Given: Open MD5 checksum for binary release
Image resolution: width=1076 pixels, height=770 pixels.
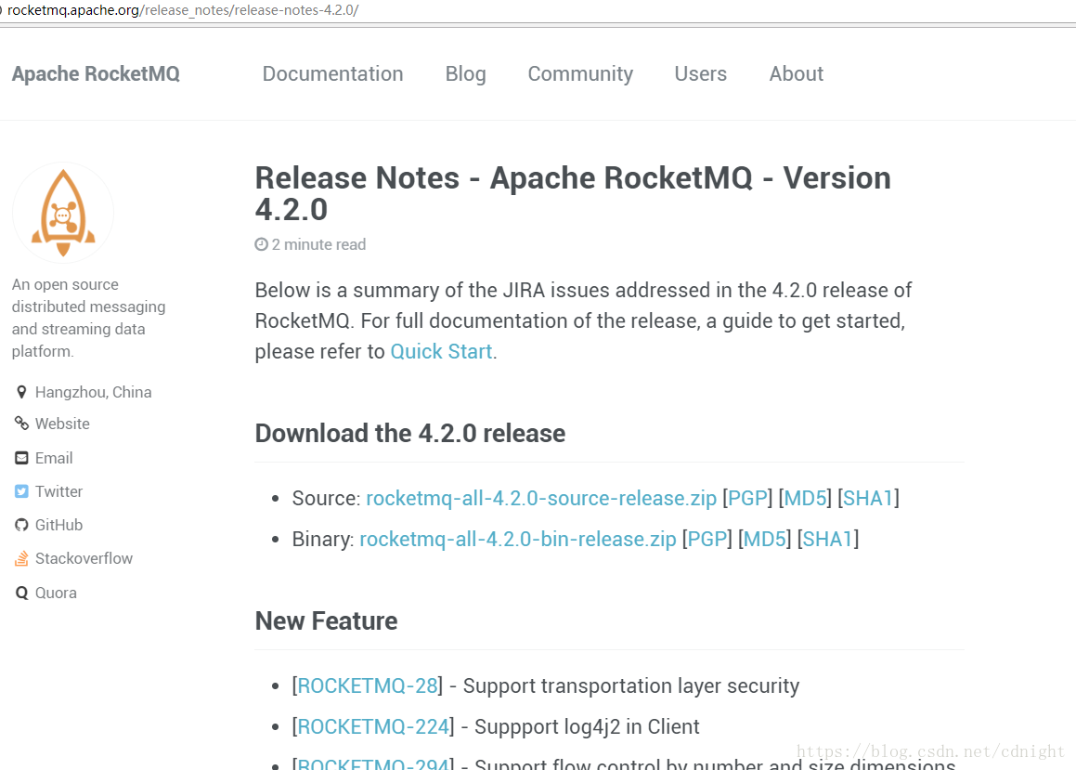Looking at the screenshot, I should [x=764, y=540].
